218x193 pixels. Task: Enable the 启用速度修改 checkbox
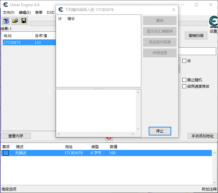[184, 86]
